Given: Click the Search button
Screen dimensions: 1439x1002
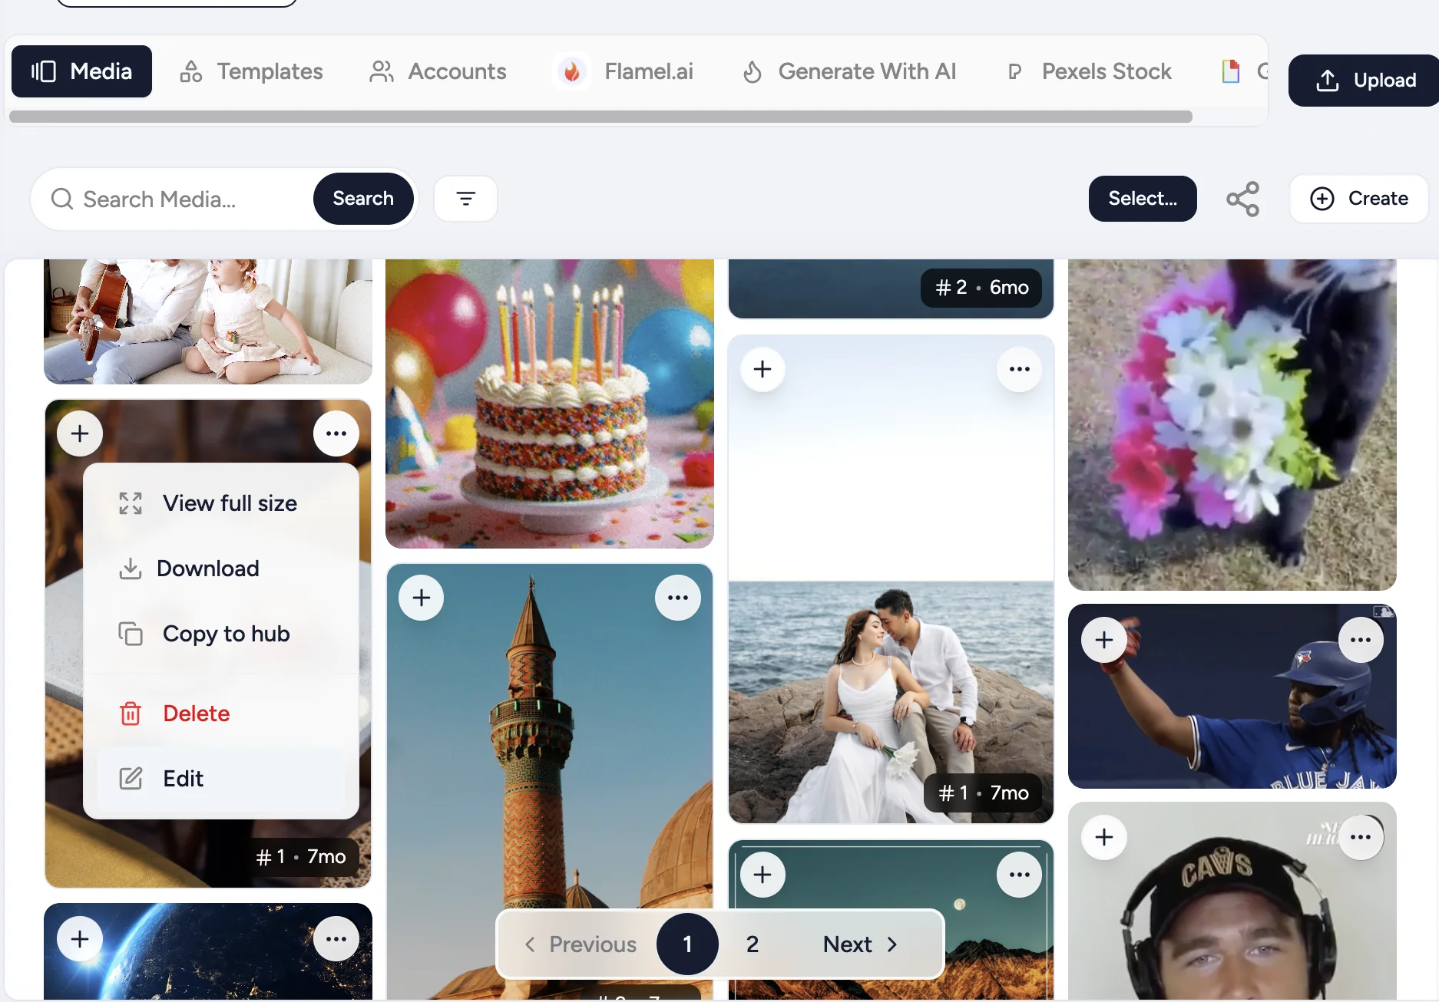Looking at the screenshot, I should coord(363,199).
